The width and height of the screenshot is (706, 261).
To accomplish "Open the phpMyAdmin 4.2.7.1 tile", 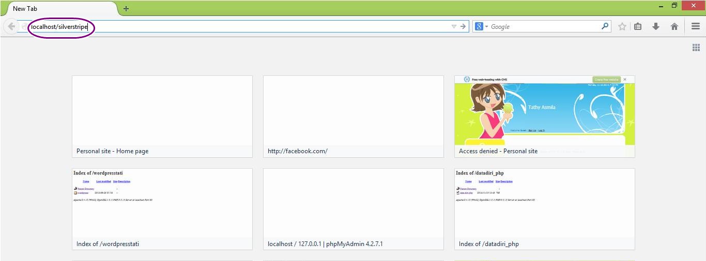I will tap(353, 209).
